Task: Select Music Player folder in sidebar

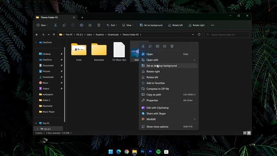Action: [49, 112]
